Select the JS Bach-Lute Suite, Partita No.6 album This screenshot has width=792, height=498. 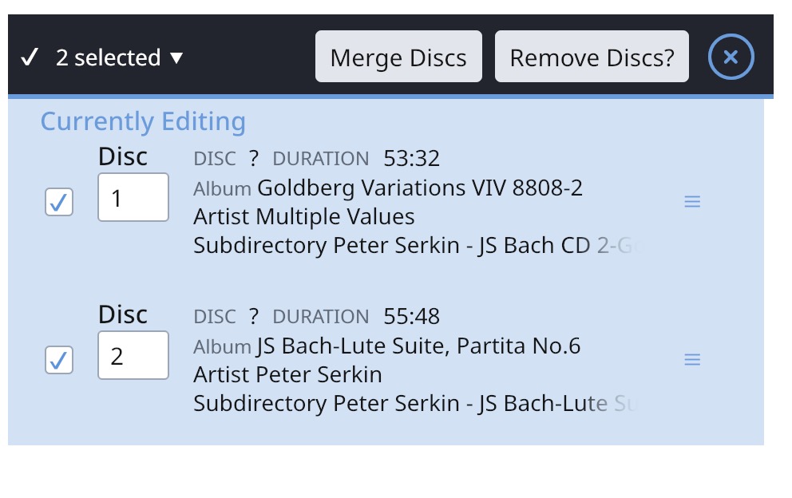coord(418,346)
